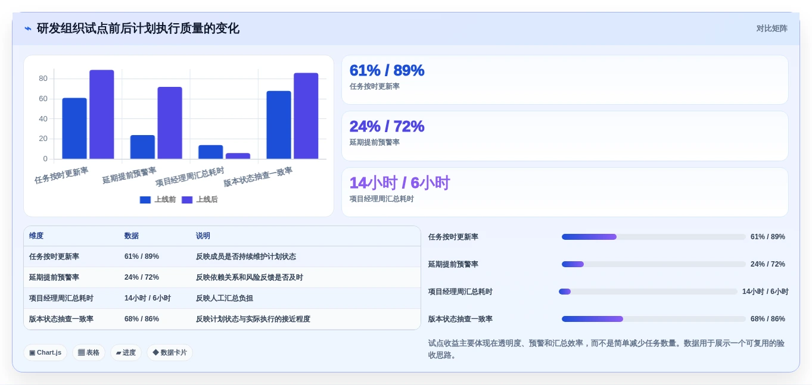Toggle the 上线前 legend color swatch
812x385 pixels.
(x=145, y=200)
